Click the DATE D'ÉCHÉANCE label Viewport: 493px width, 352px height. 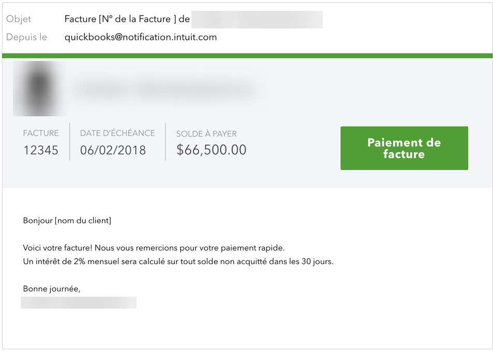(x=117, y=133)
